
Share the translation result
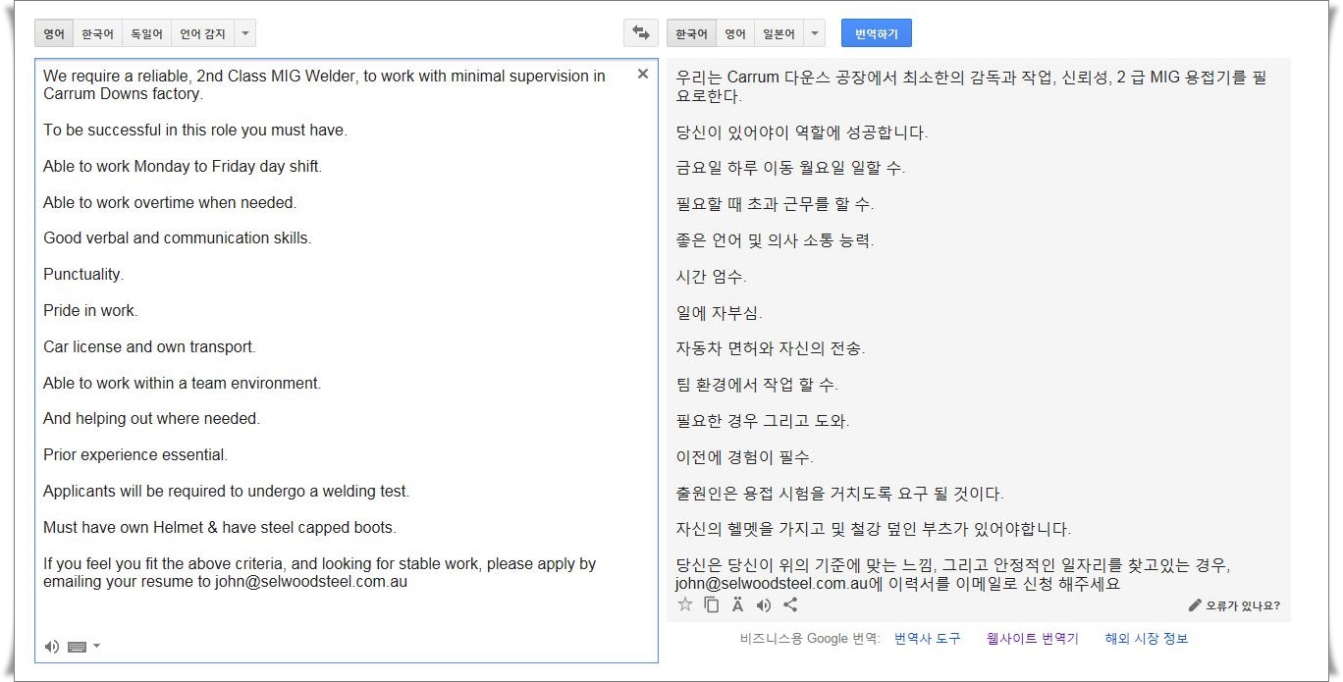pyautogui.click(x=790, y=605)
